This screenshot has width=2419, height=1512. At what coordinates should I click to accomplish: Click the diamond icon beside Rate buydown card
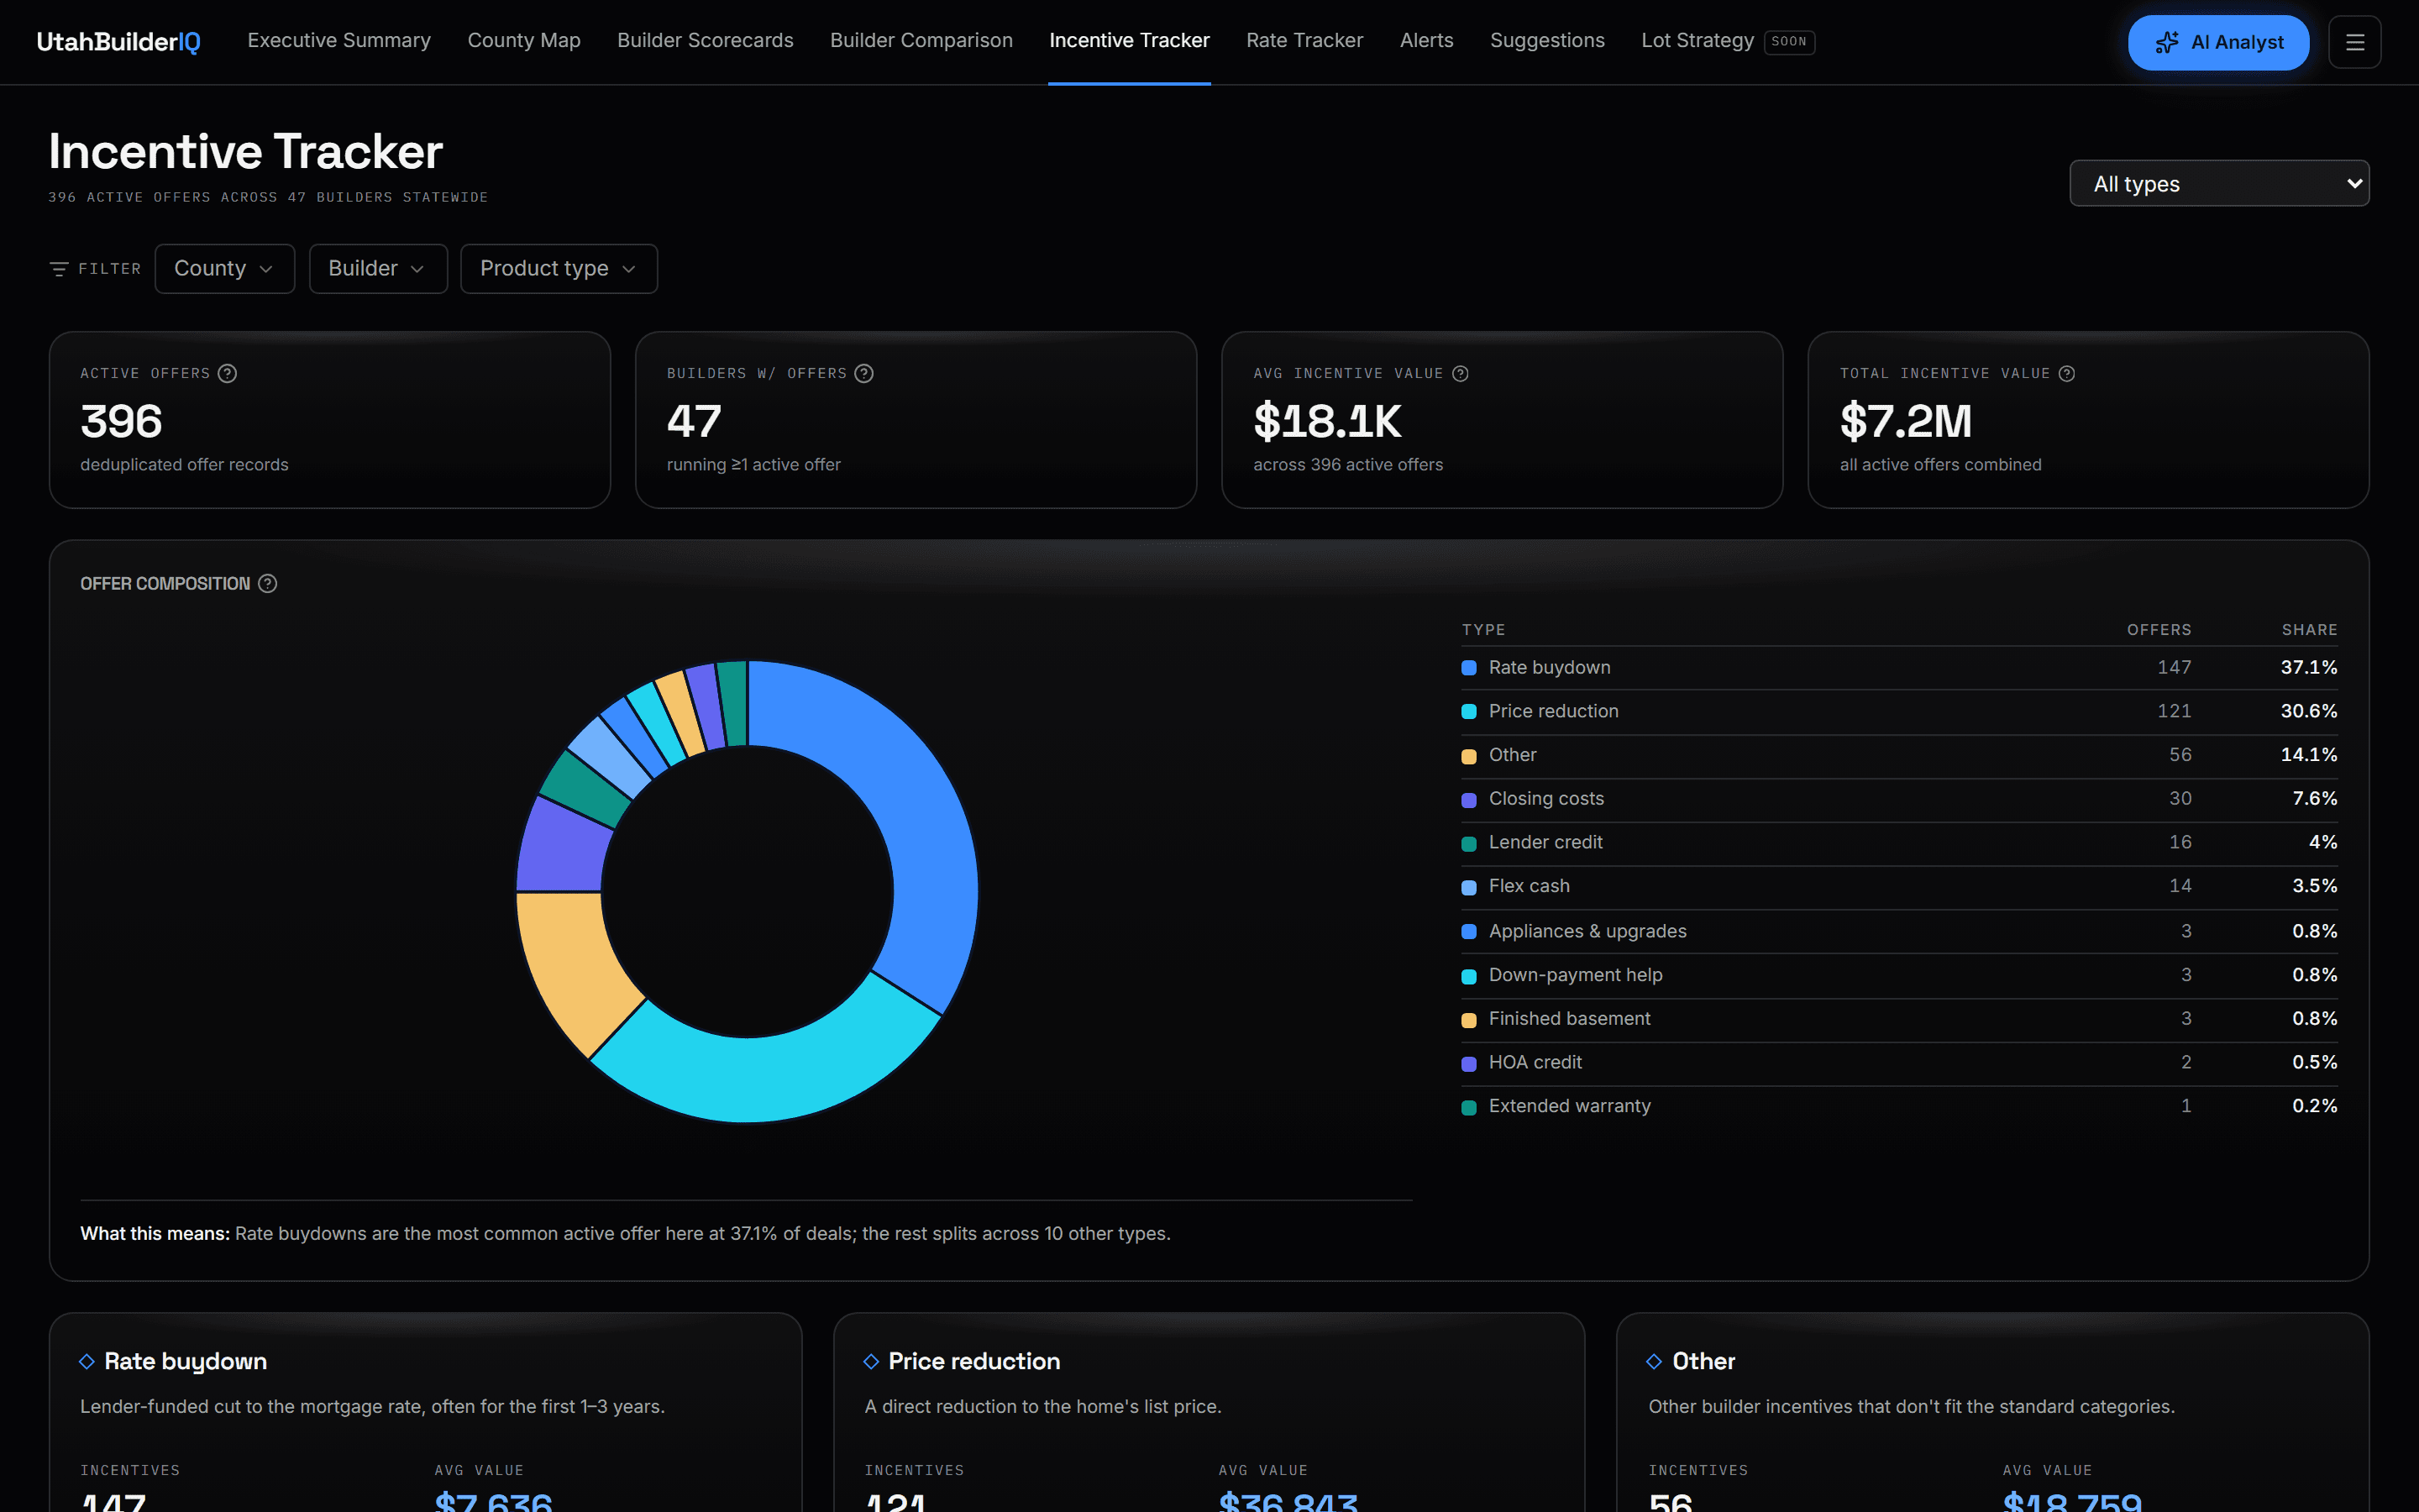coord(87,1361)
